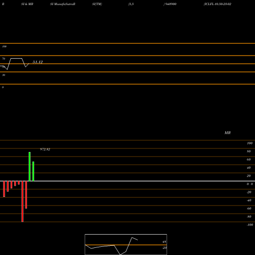
Task: Click the -80 label on the MR axis
Action: point(249,217)
